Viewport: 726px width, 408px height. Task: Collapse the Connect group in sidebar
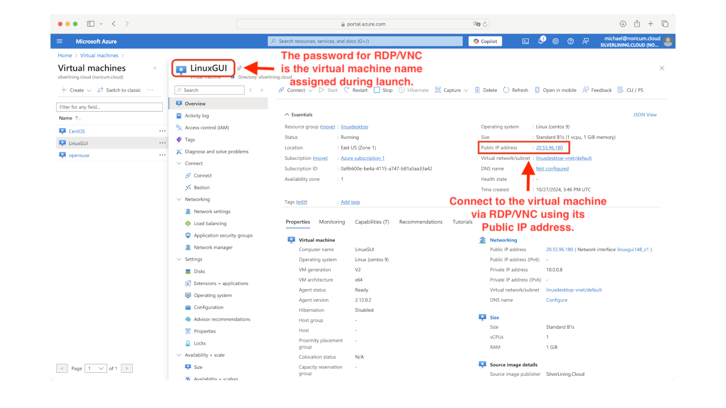tap(179, 163)
